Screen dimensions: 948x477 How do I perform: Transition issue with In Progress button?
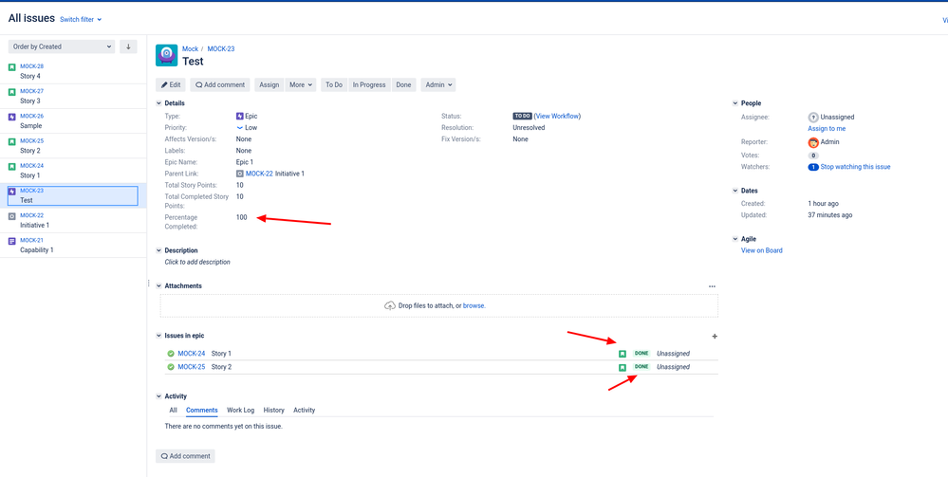[x=369, y=84]
